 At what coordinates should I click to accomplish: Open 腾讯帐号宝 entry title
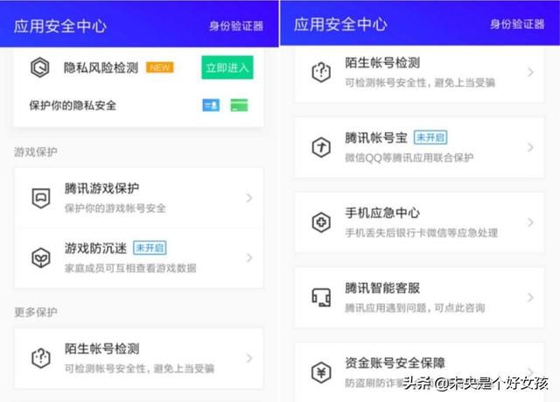tap(376, 138)
